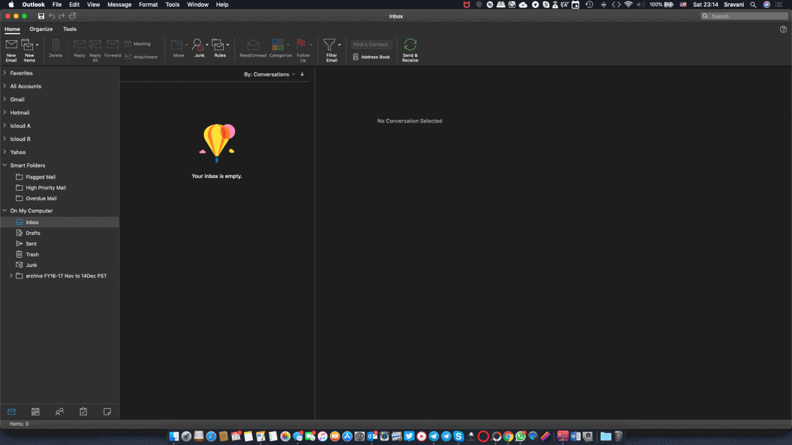Image resolution: width=792 pixels, height=445 pixels.
Task: Open the Message menu in menu bar
Action: click(119, 5)
